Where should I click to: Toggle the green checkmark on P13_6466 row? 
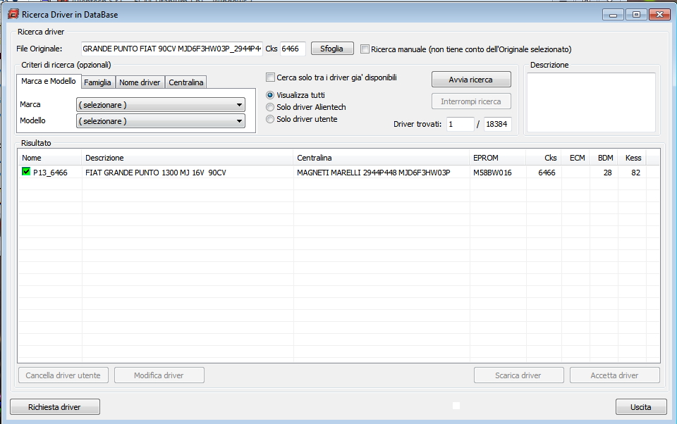pyautogui.click(x=26, y=172)
